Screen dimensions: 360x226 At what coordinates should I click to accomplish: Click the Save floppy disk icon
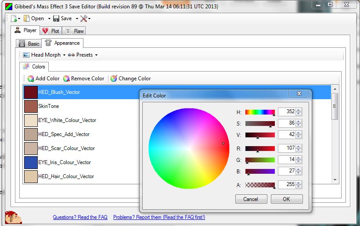(x=56, y=18)
